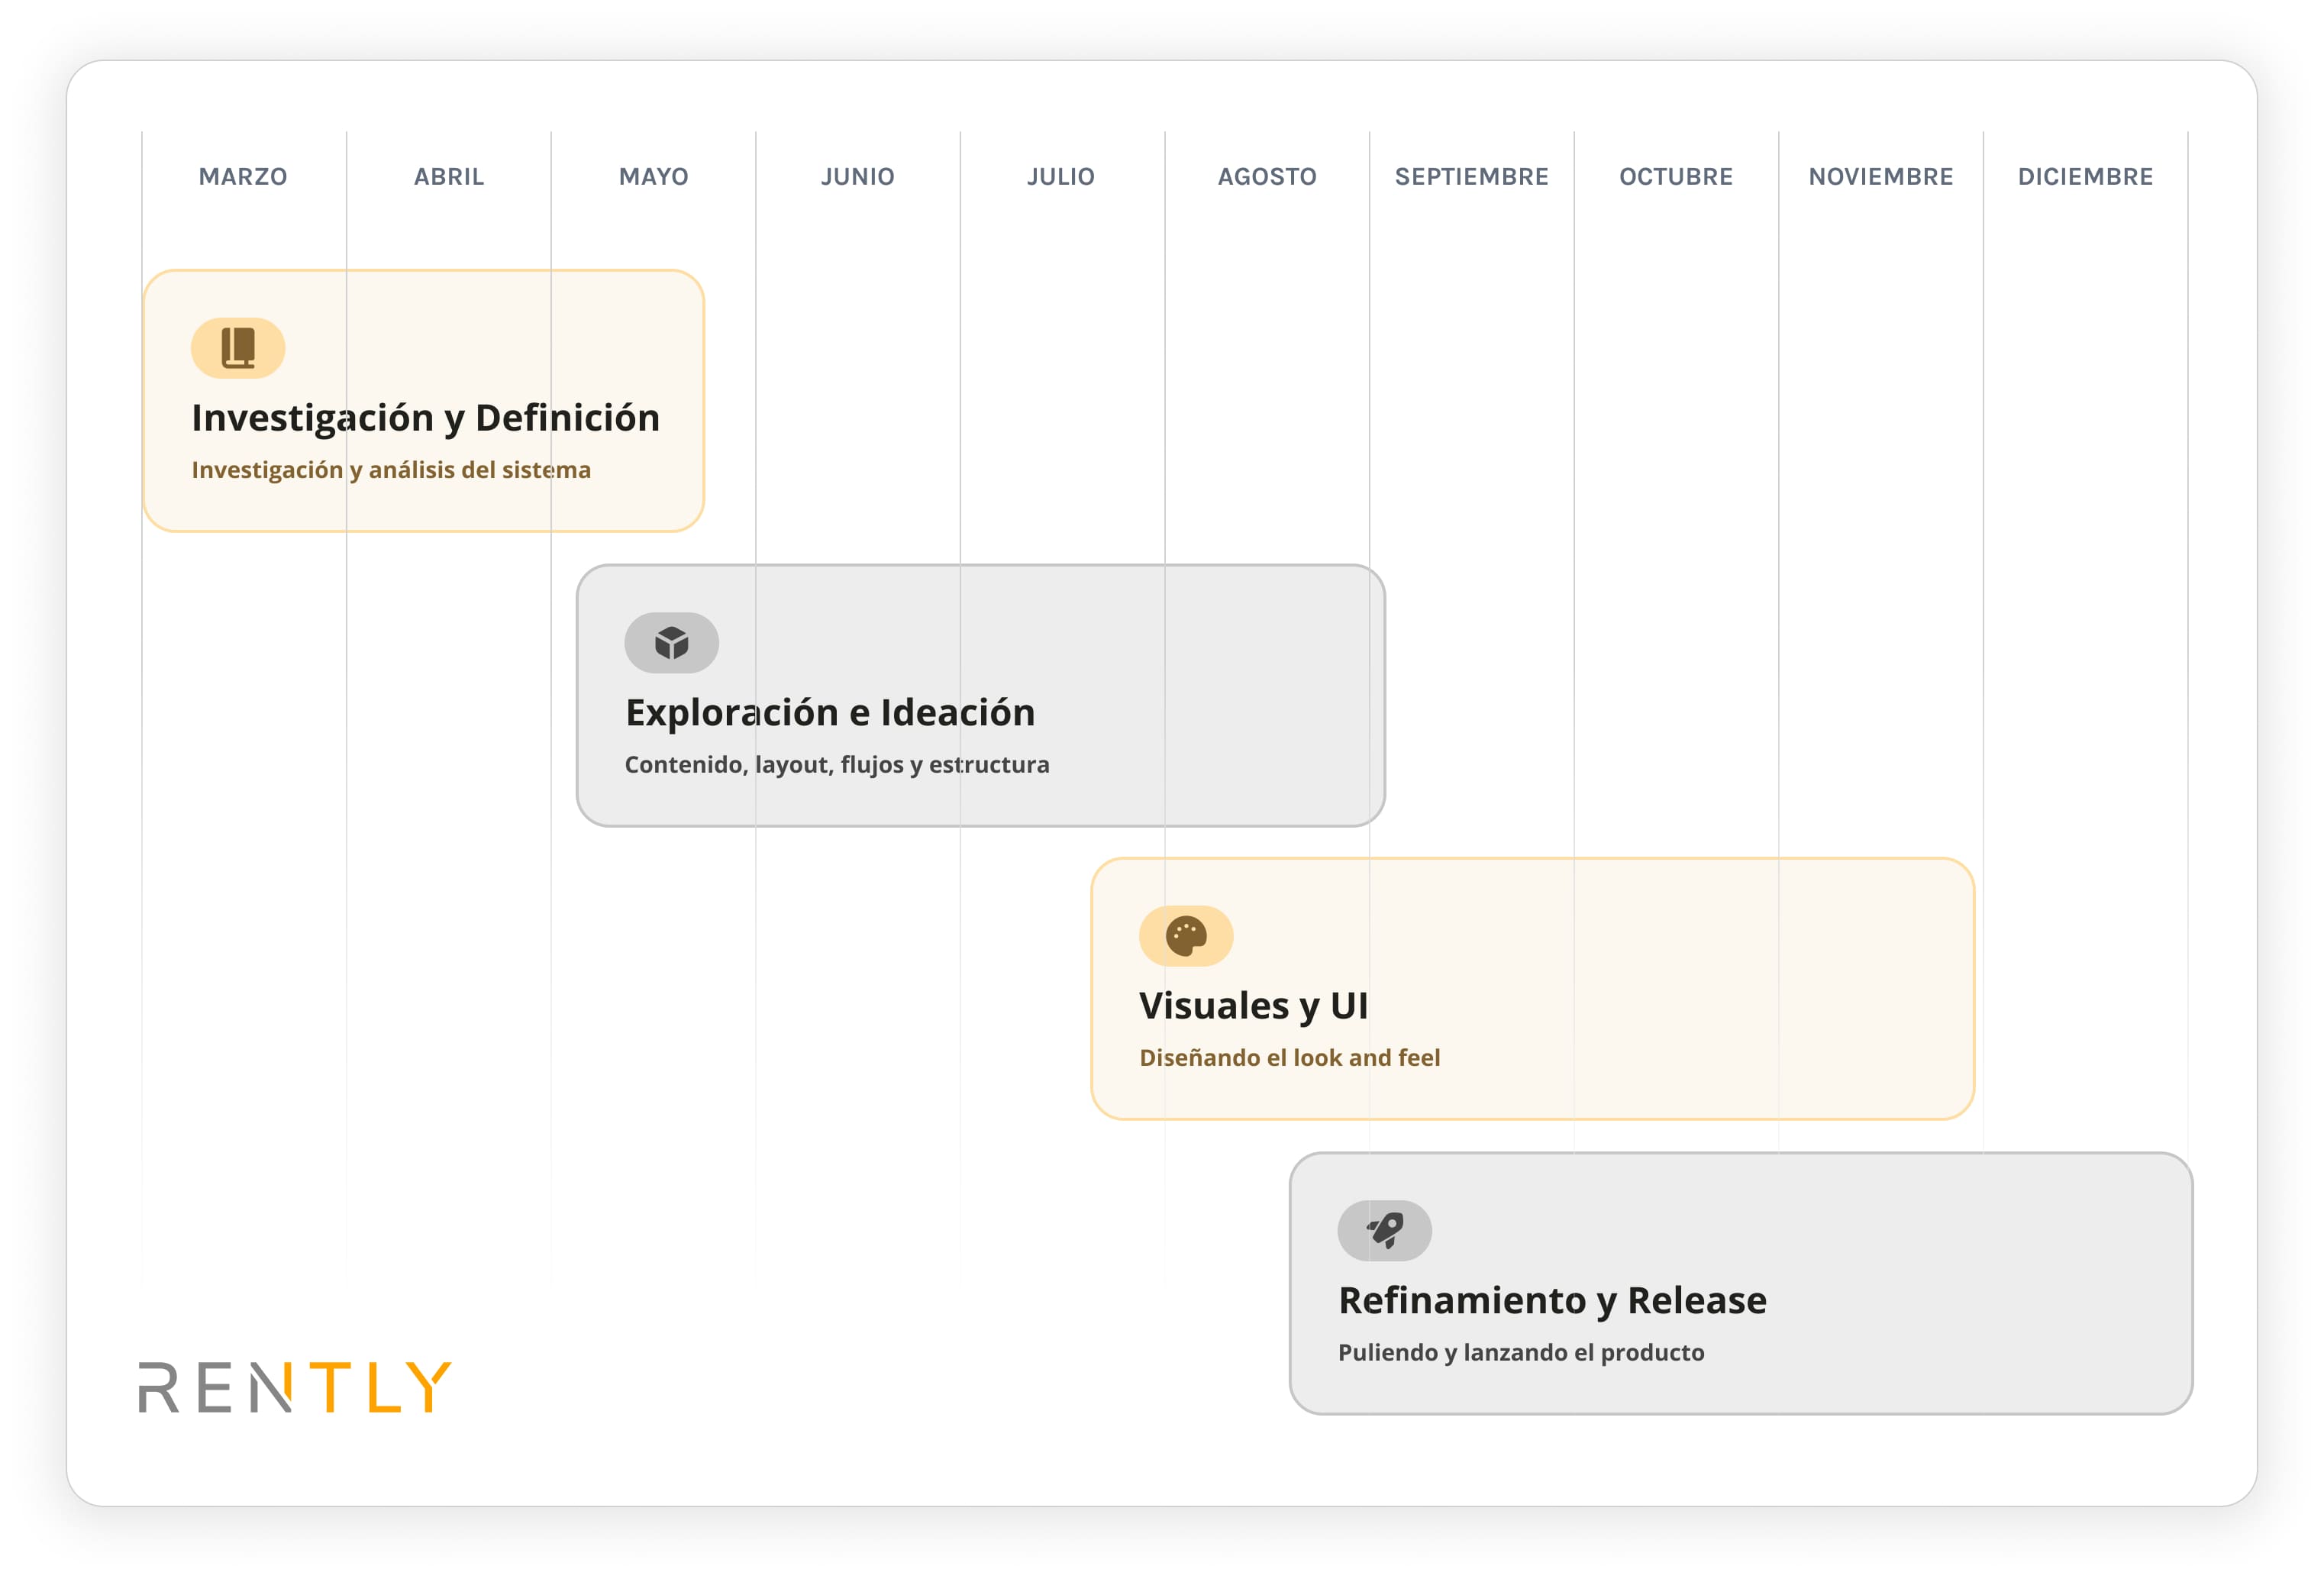Viewport: 2324px width, 1579px height.
Task: Select the MARZO month header
Action: tap(243, 177)
